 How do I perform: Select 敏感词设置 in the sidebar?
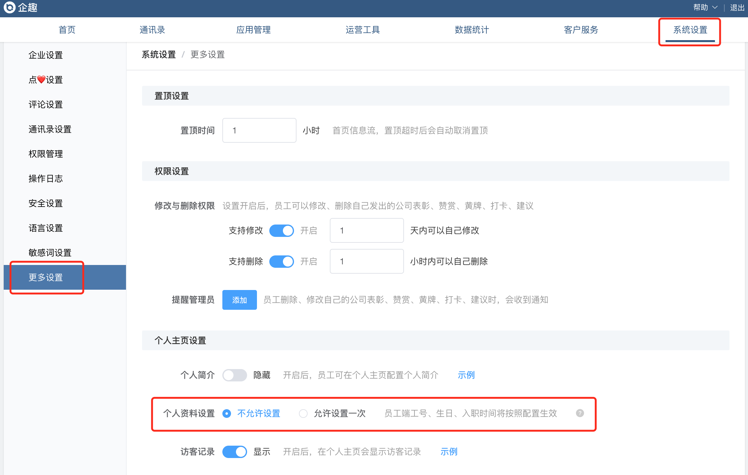tap(50, 253)
